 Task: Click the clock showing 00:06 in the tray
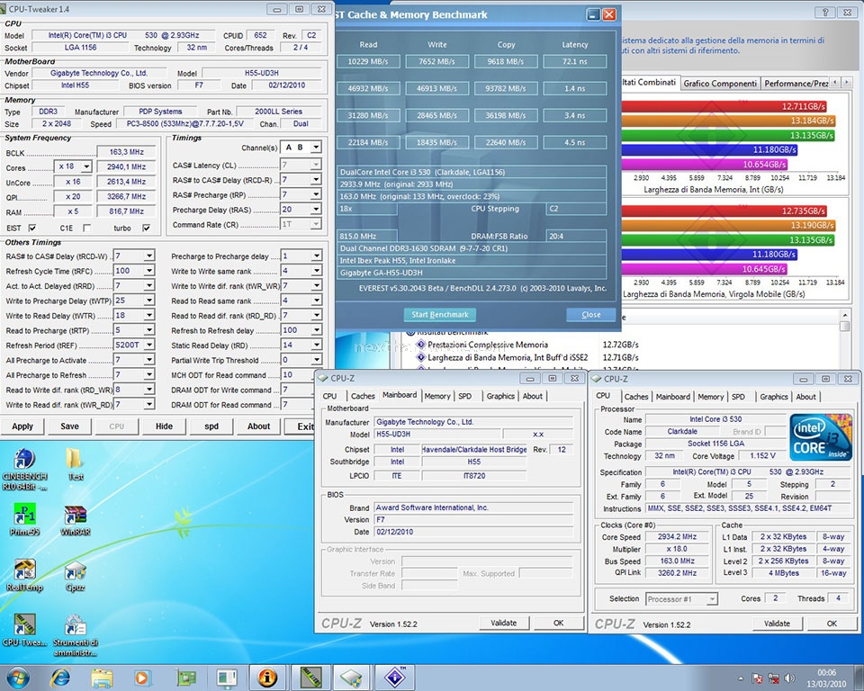[x=826, y=673]
